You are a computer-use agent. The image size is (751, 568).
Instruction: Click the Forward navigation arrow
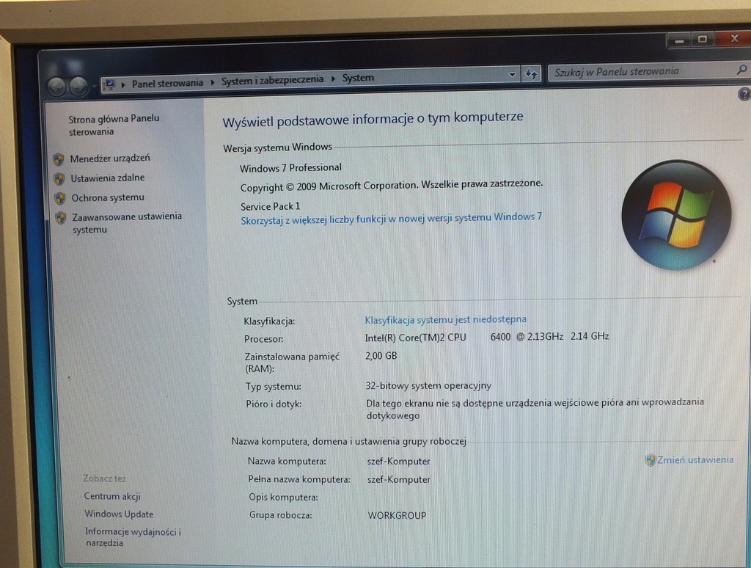pos(78,87)
